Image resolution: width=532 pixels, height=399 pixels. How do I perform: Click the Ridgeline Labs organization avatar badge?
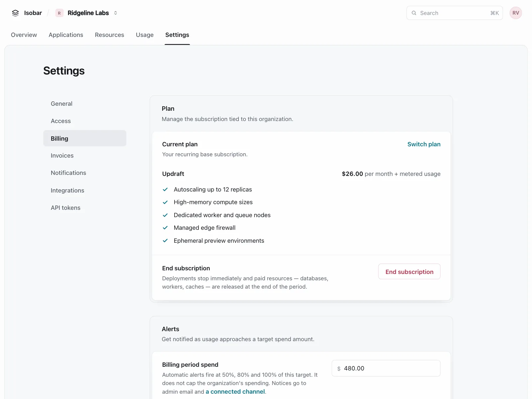pyautogui.click(x=59, y=13)
